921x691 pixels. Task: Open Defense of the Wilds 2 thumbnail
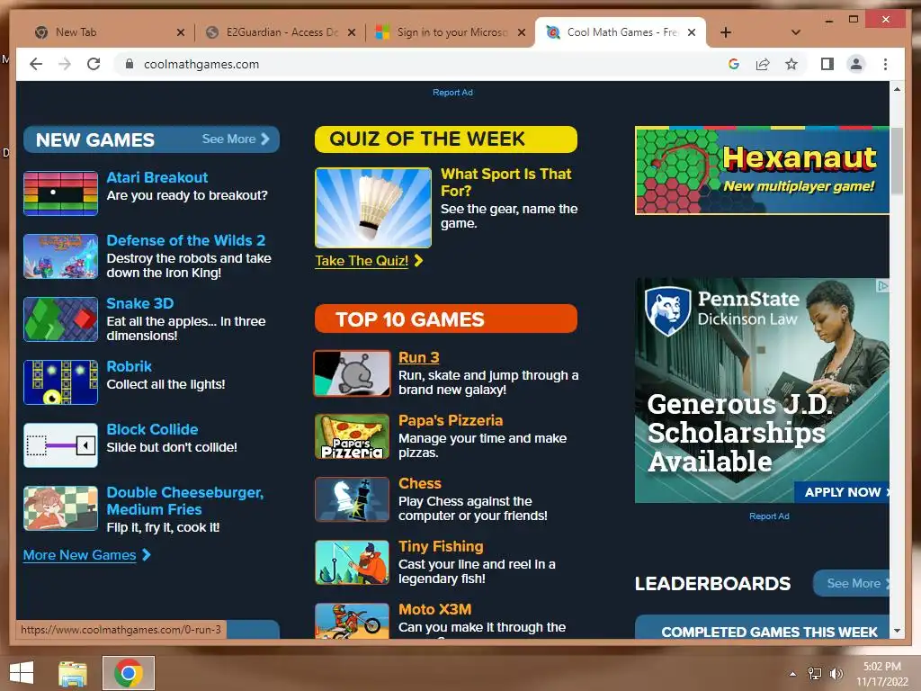60,256
